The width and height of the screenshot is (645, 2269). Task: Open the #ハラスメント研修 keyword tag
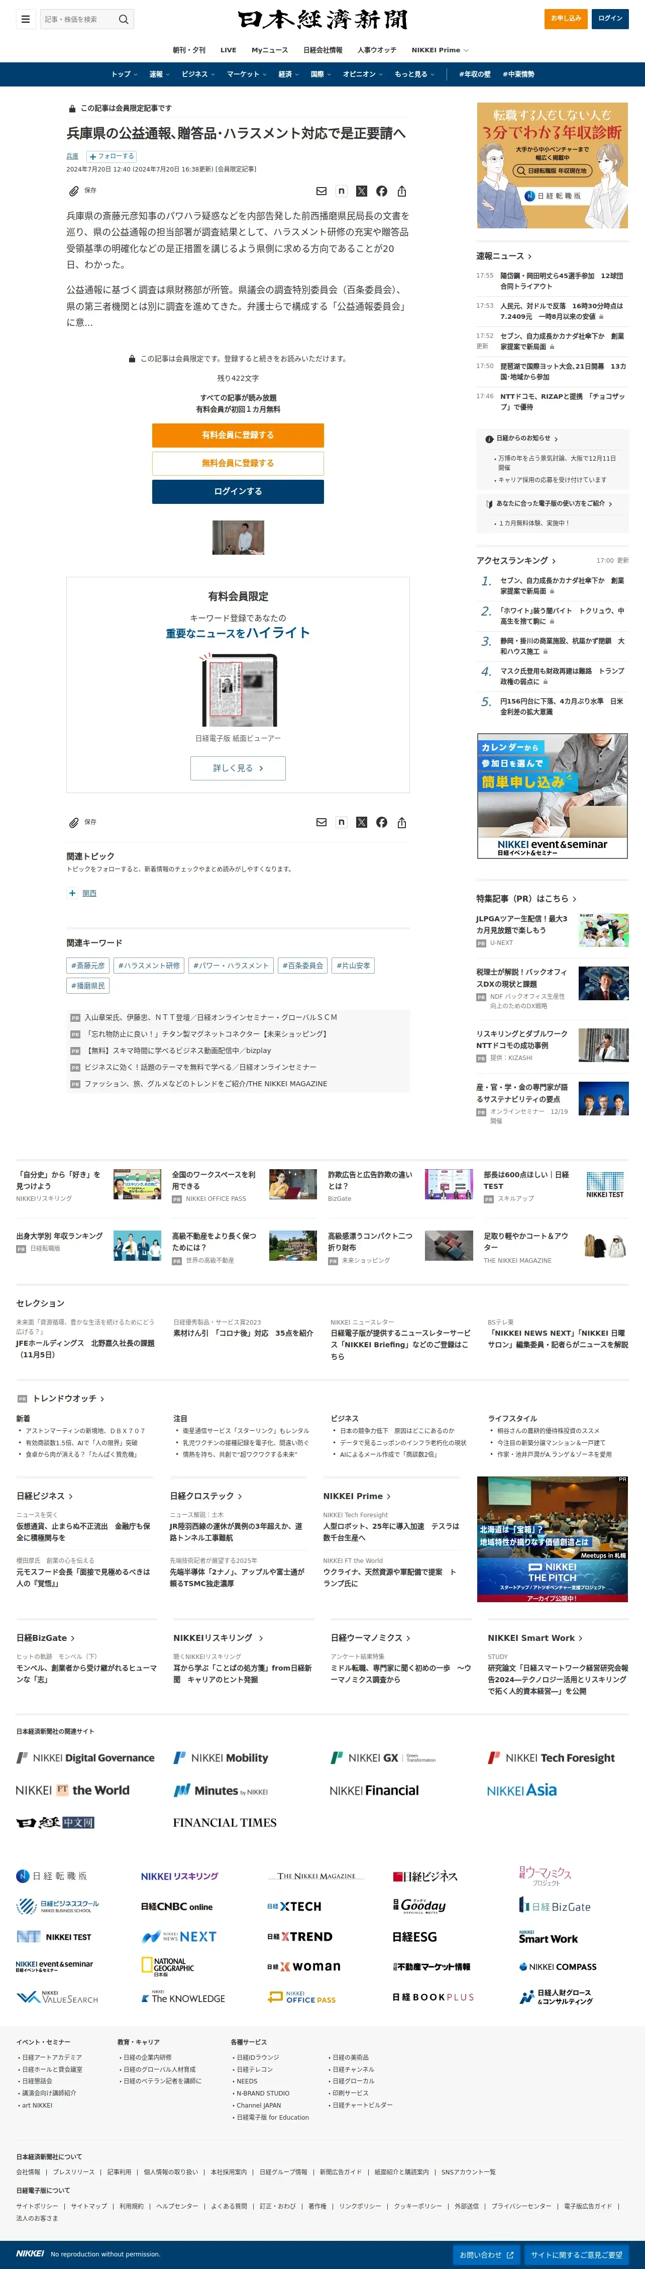click(x=149, y=966)
